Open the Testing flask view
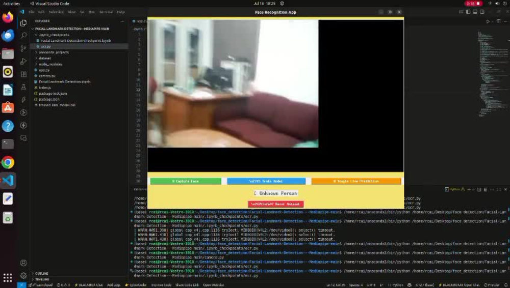 23,87
